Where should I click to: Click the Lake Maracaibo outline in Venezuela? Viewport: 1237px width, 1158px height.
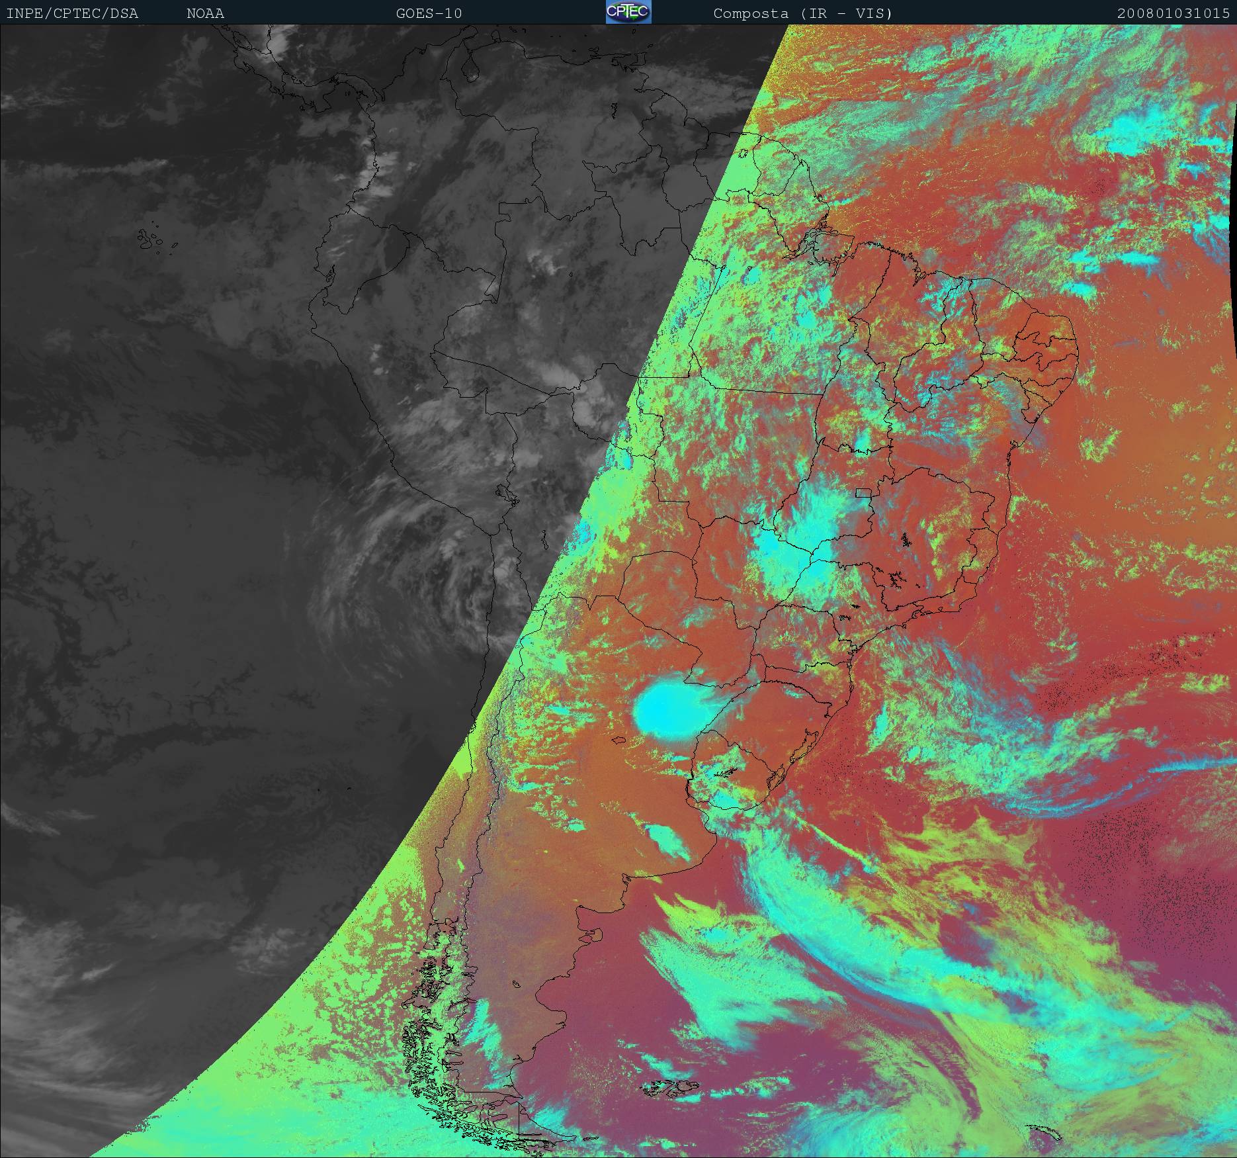(470, 68)
